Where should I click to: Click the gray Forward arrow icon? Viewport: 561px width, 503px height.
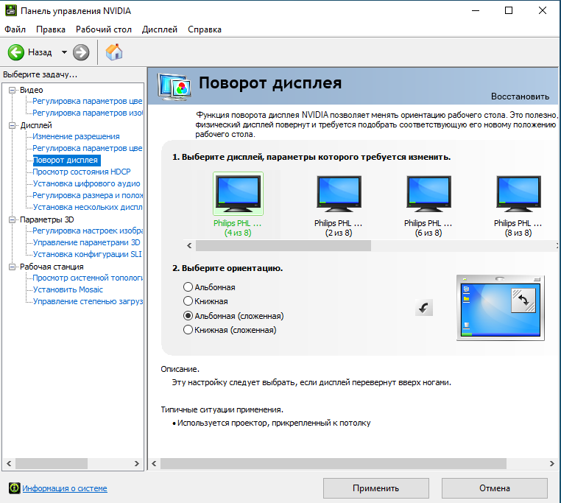(81, 52)
